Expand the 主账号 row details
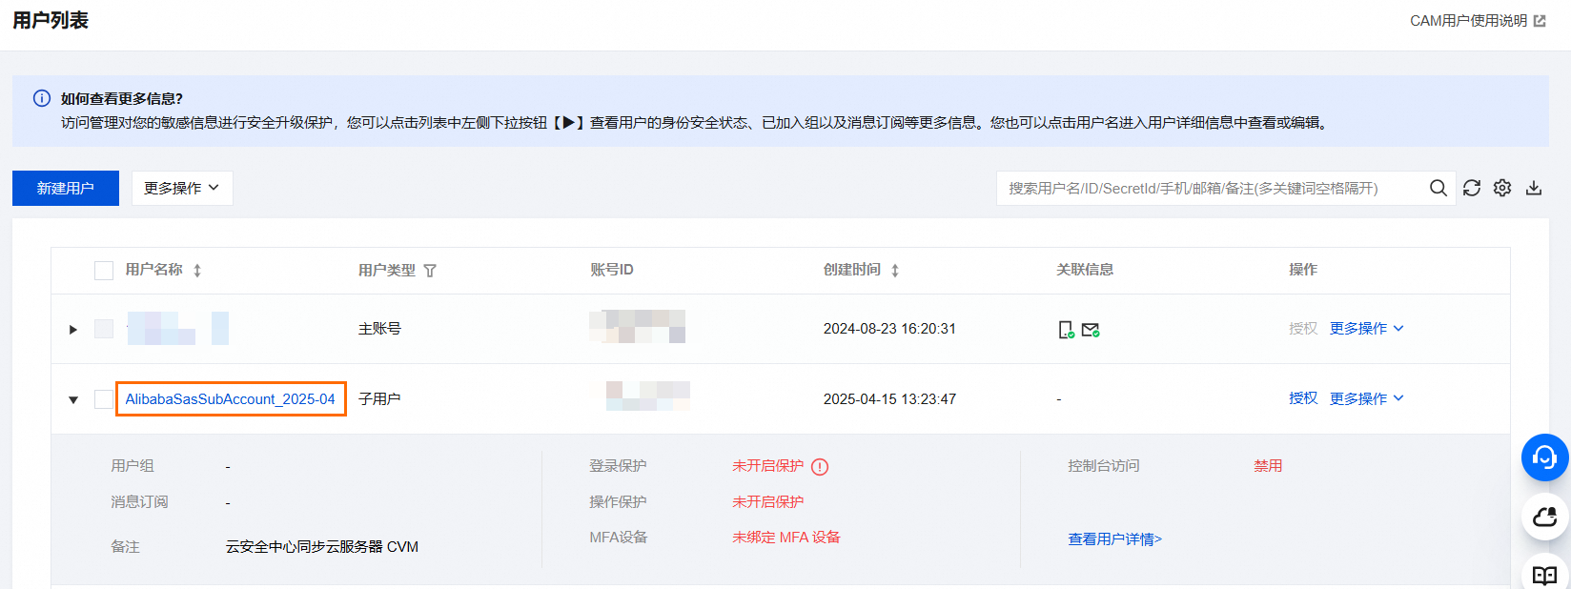Screen dimensions: 1571x589 (x=73, y=330)
